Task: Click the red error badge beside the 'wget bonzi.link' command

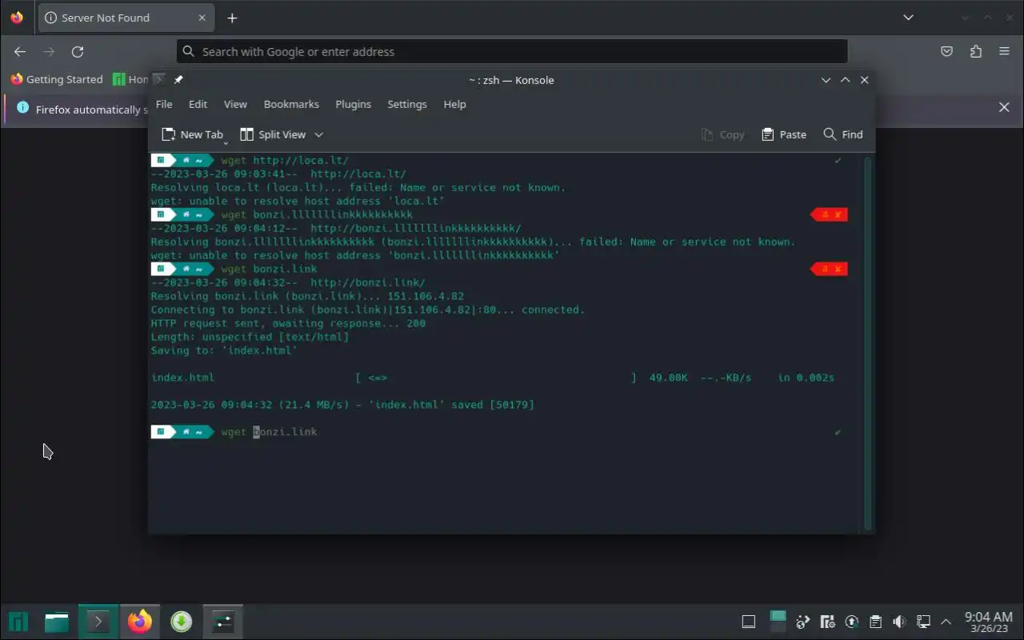Action: click(x=829, y=269)
